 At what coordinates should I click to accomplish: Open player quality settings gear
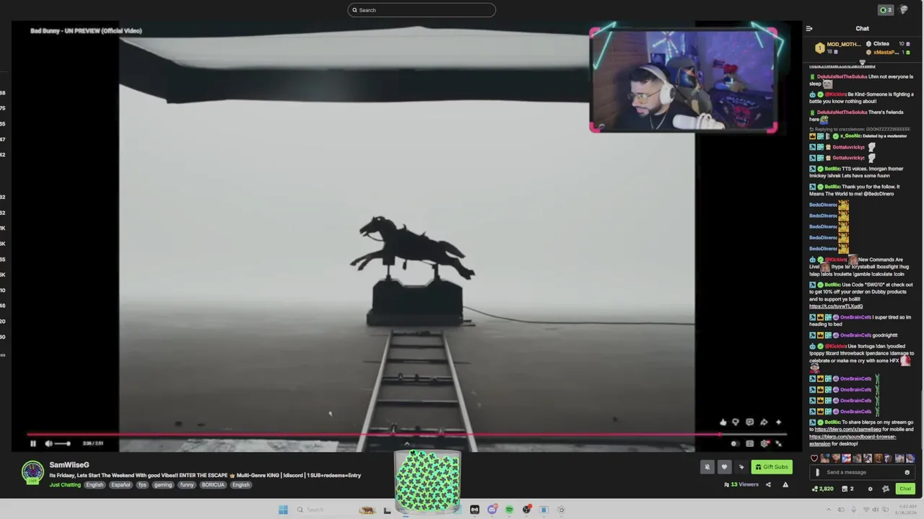764,443
